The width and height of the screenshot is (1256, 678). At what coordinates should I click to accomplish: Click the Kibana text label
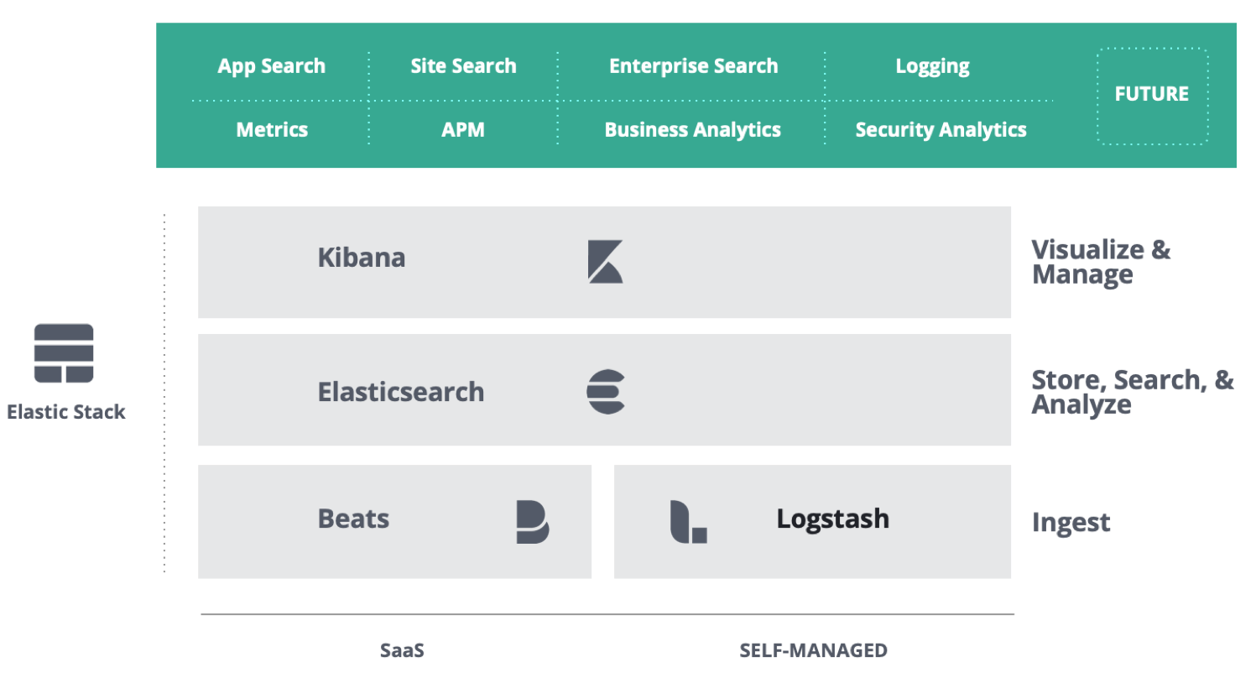361,257
